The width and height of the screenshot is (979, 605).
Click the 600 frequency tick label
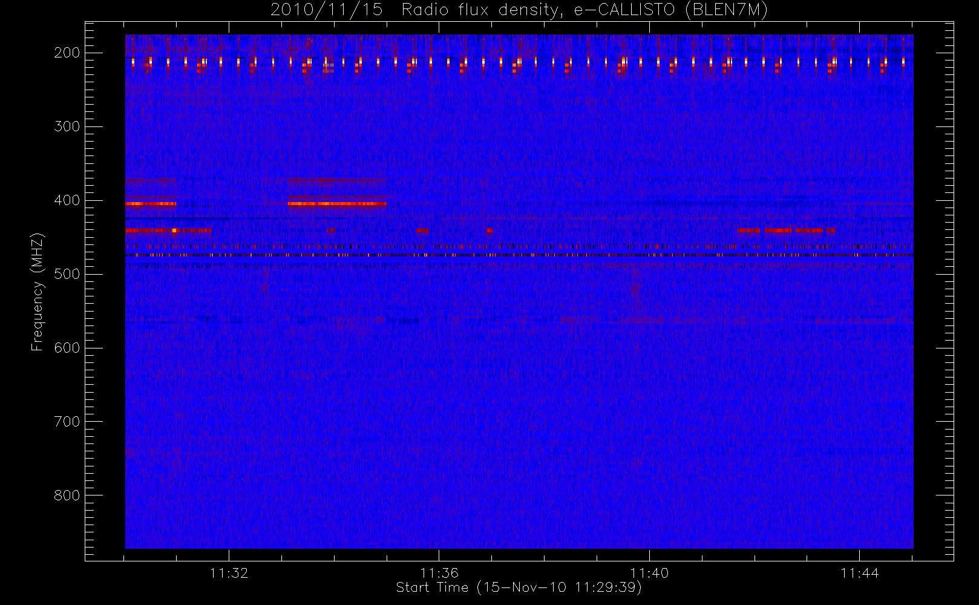click(67, 348)
